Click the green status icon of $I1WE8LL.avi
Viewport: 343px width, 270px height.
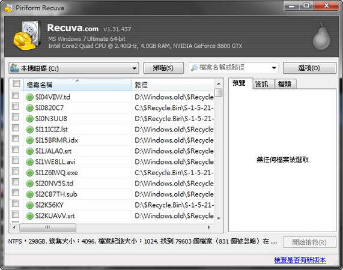coord(29,162)
